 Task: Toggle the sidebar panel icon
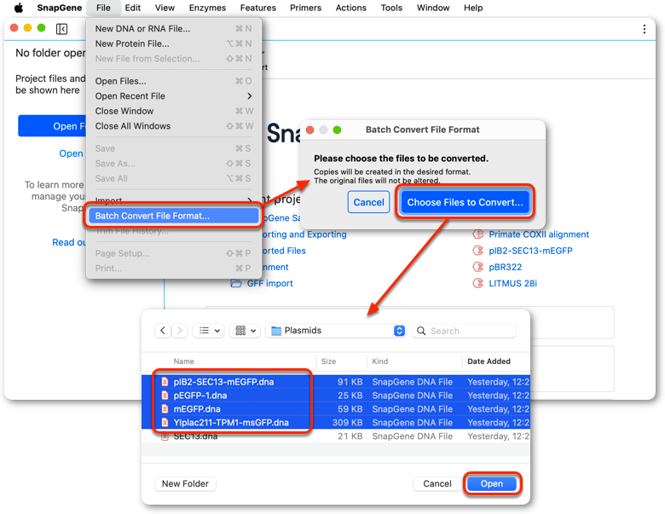click(61, 29)
